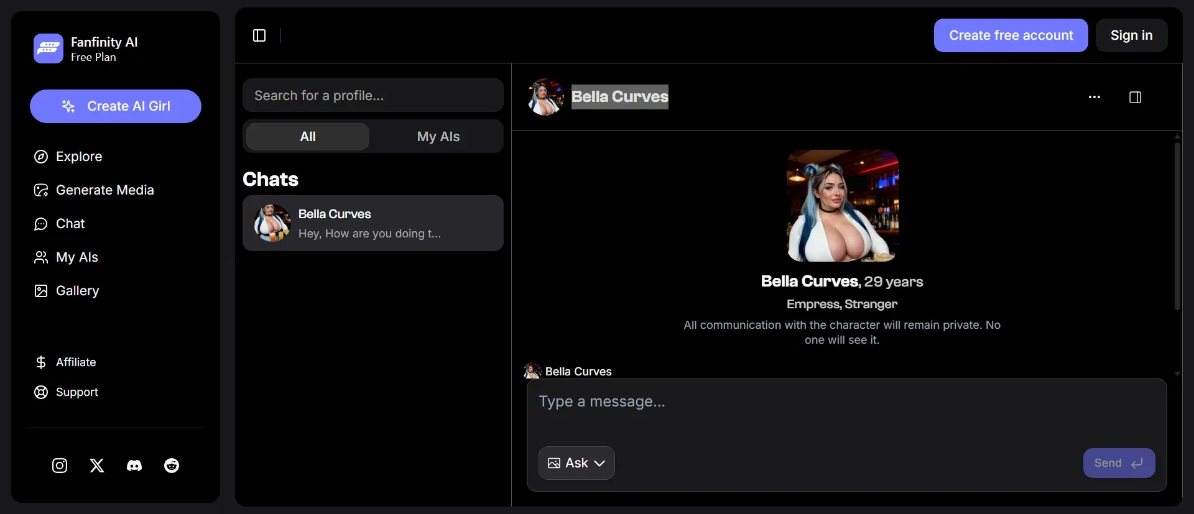
Task: Click the Bella Curves header avatar
Action: pos(545,97)
